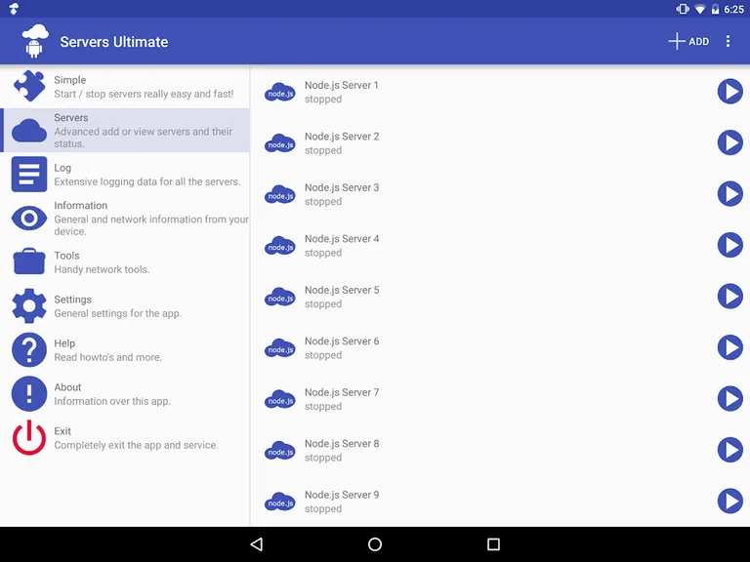750x562 pixels.
Task: Start Node.js Server 5 with play button
Action: point(729,297)
